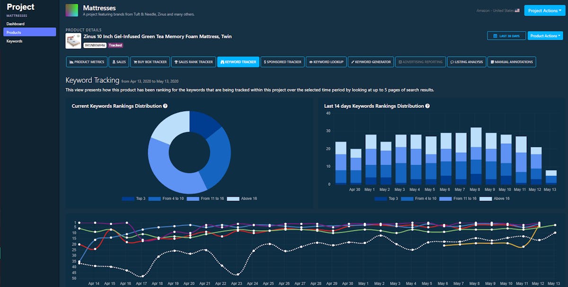Toggle From 4 to 10 legend in donut chart
The width and height of the screenshot is (568, 287).
[x=167, y=199]
